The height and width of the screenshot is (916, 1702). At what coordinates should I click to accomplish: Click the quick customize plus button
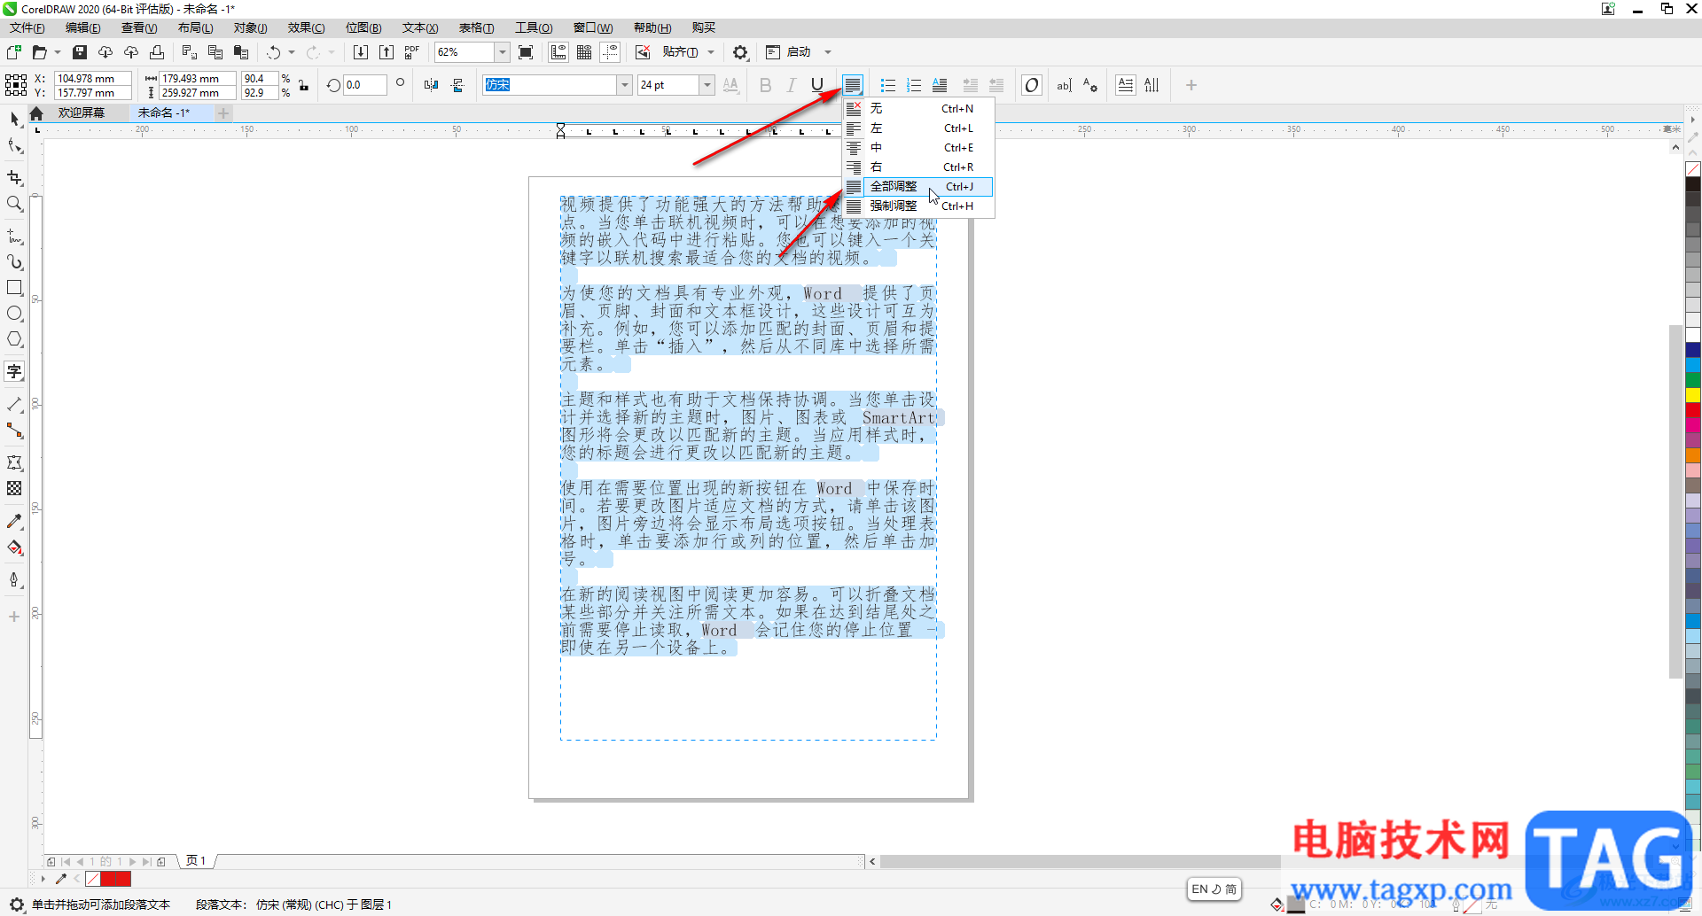point(1191,85)
